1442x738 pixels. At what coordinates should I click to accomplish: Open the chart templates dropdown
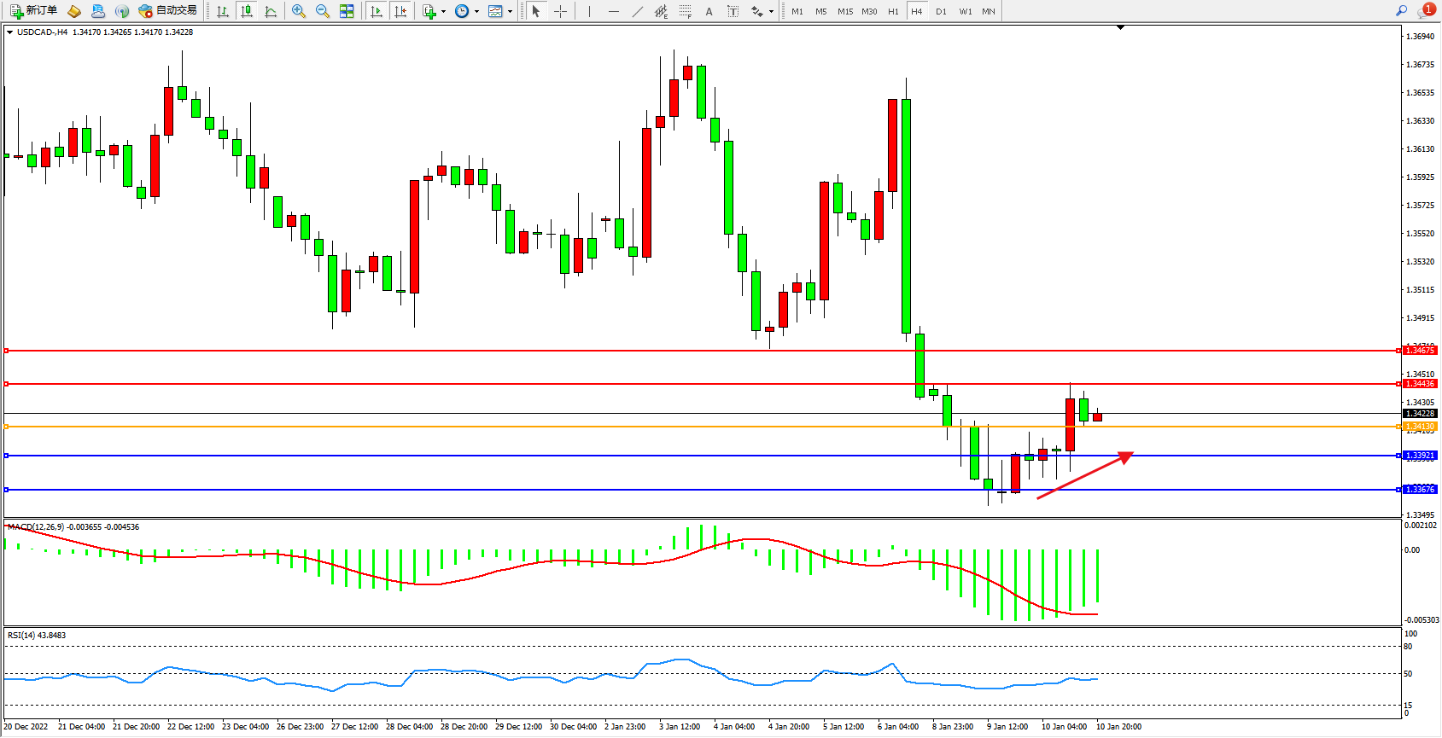coord(510,11)
